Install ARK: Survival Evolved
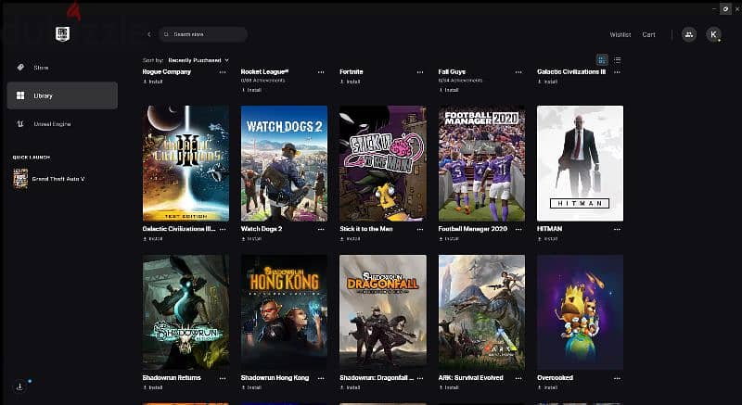 coord(449,387)
